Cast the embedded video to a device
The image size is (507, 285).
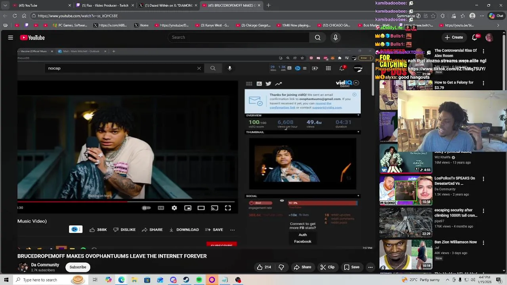click(x=214, y=208)
